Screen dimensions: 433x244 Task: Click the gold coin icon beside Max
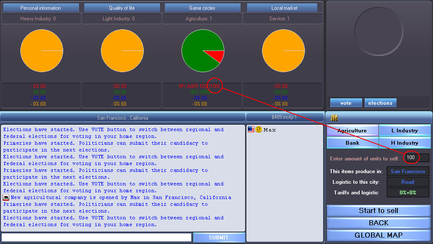[x=259, y=129]
